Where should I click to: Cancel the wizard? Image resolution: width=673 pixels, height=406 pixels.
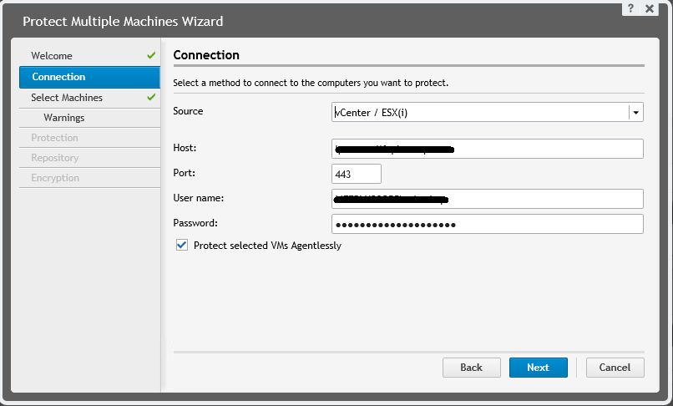(x=615, y=368)
